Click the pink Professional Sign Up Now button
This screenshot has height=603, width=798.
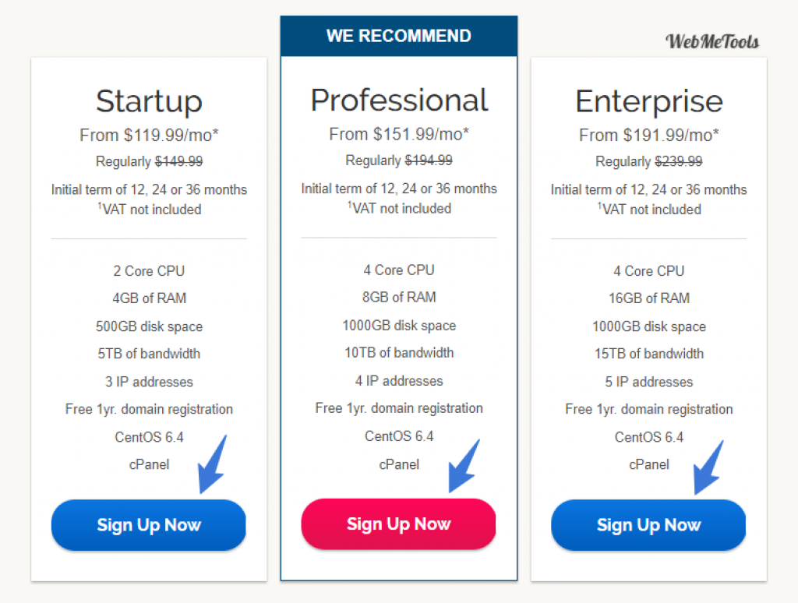tap(398, 524)
